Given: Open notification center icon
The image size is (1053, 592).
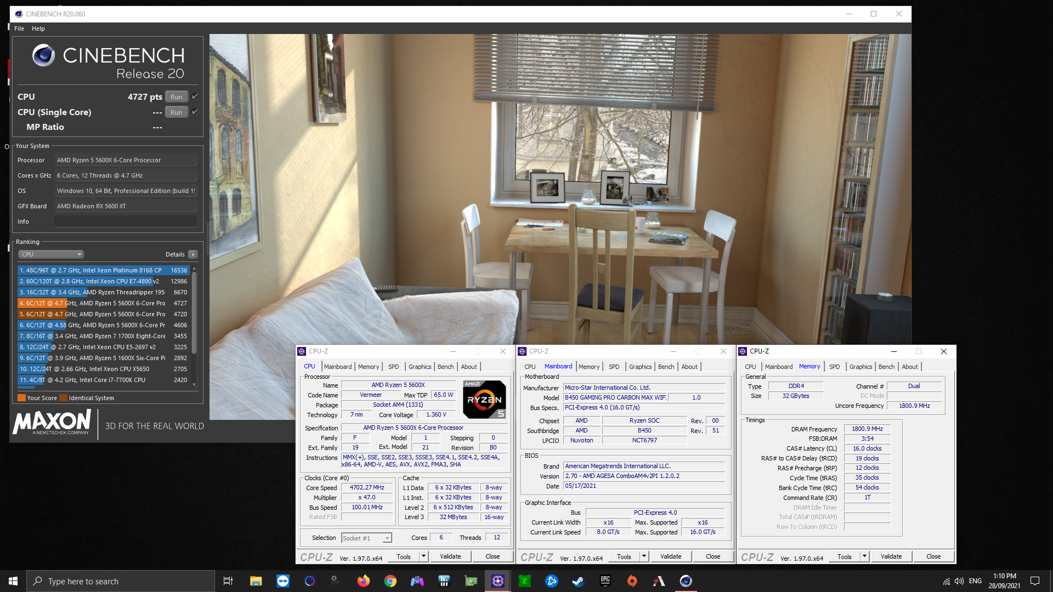Looking at the screenshot, I should coord(1035,581).
